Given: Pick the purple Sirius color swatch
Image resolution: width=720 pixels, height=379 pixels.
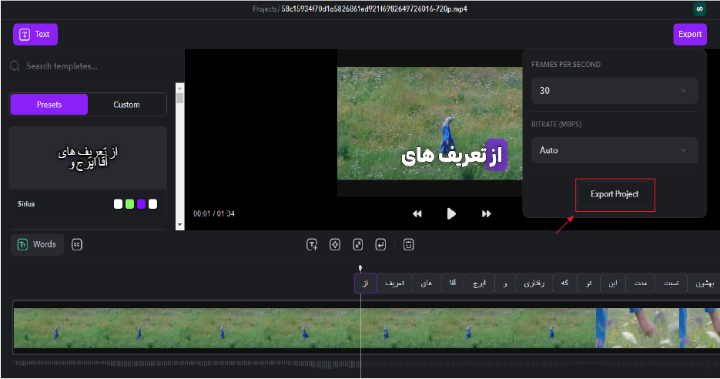Looking at the screenshot, I should pyautogui.click(x=141, y=204).
